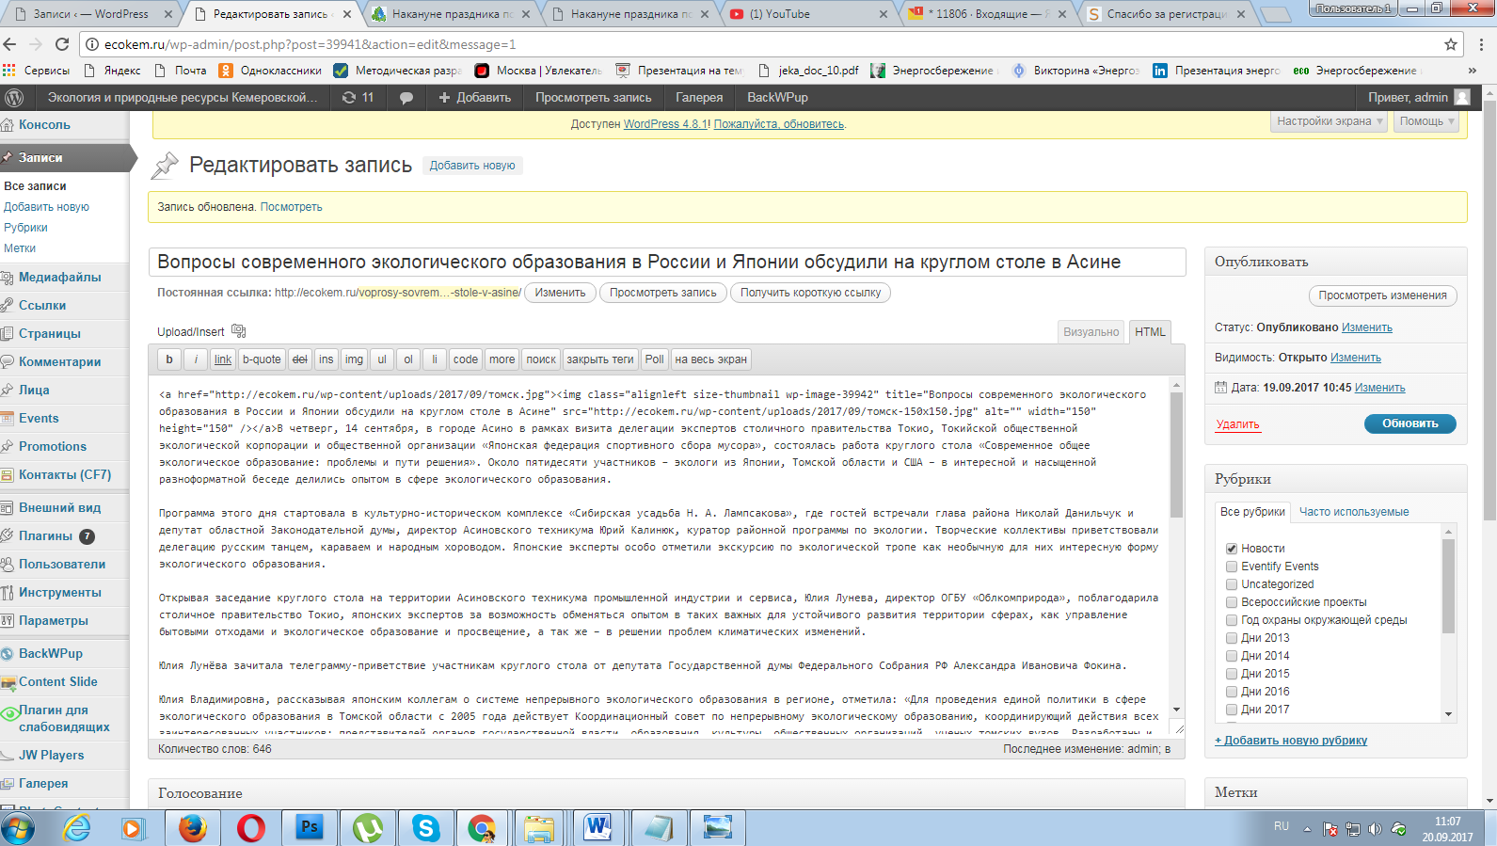Open the Chrome menu (three dots)

1481,44
